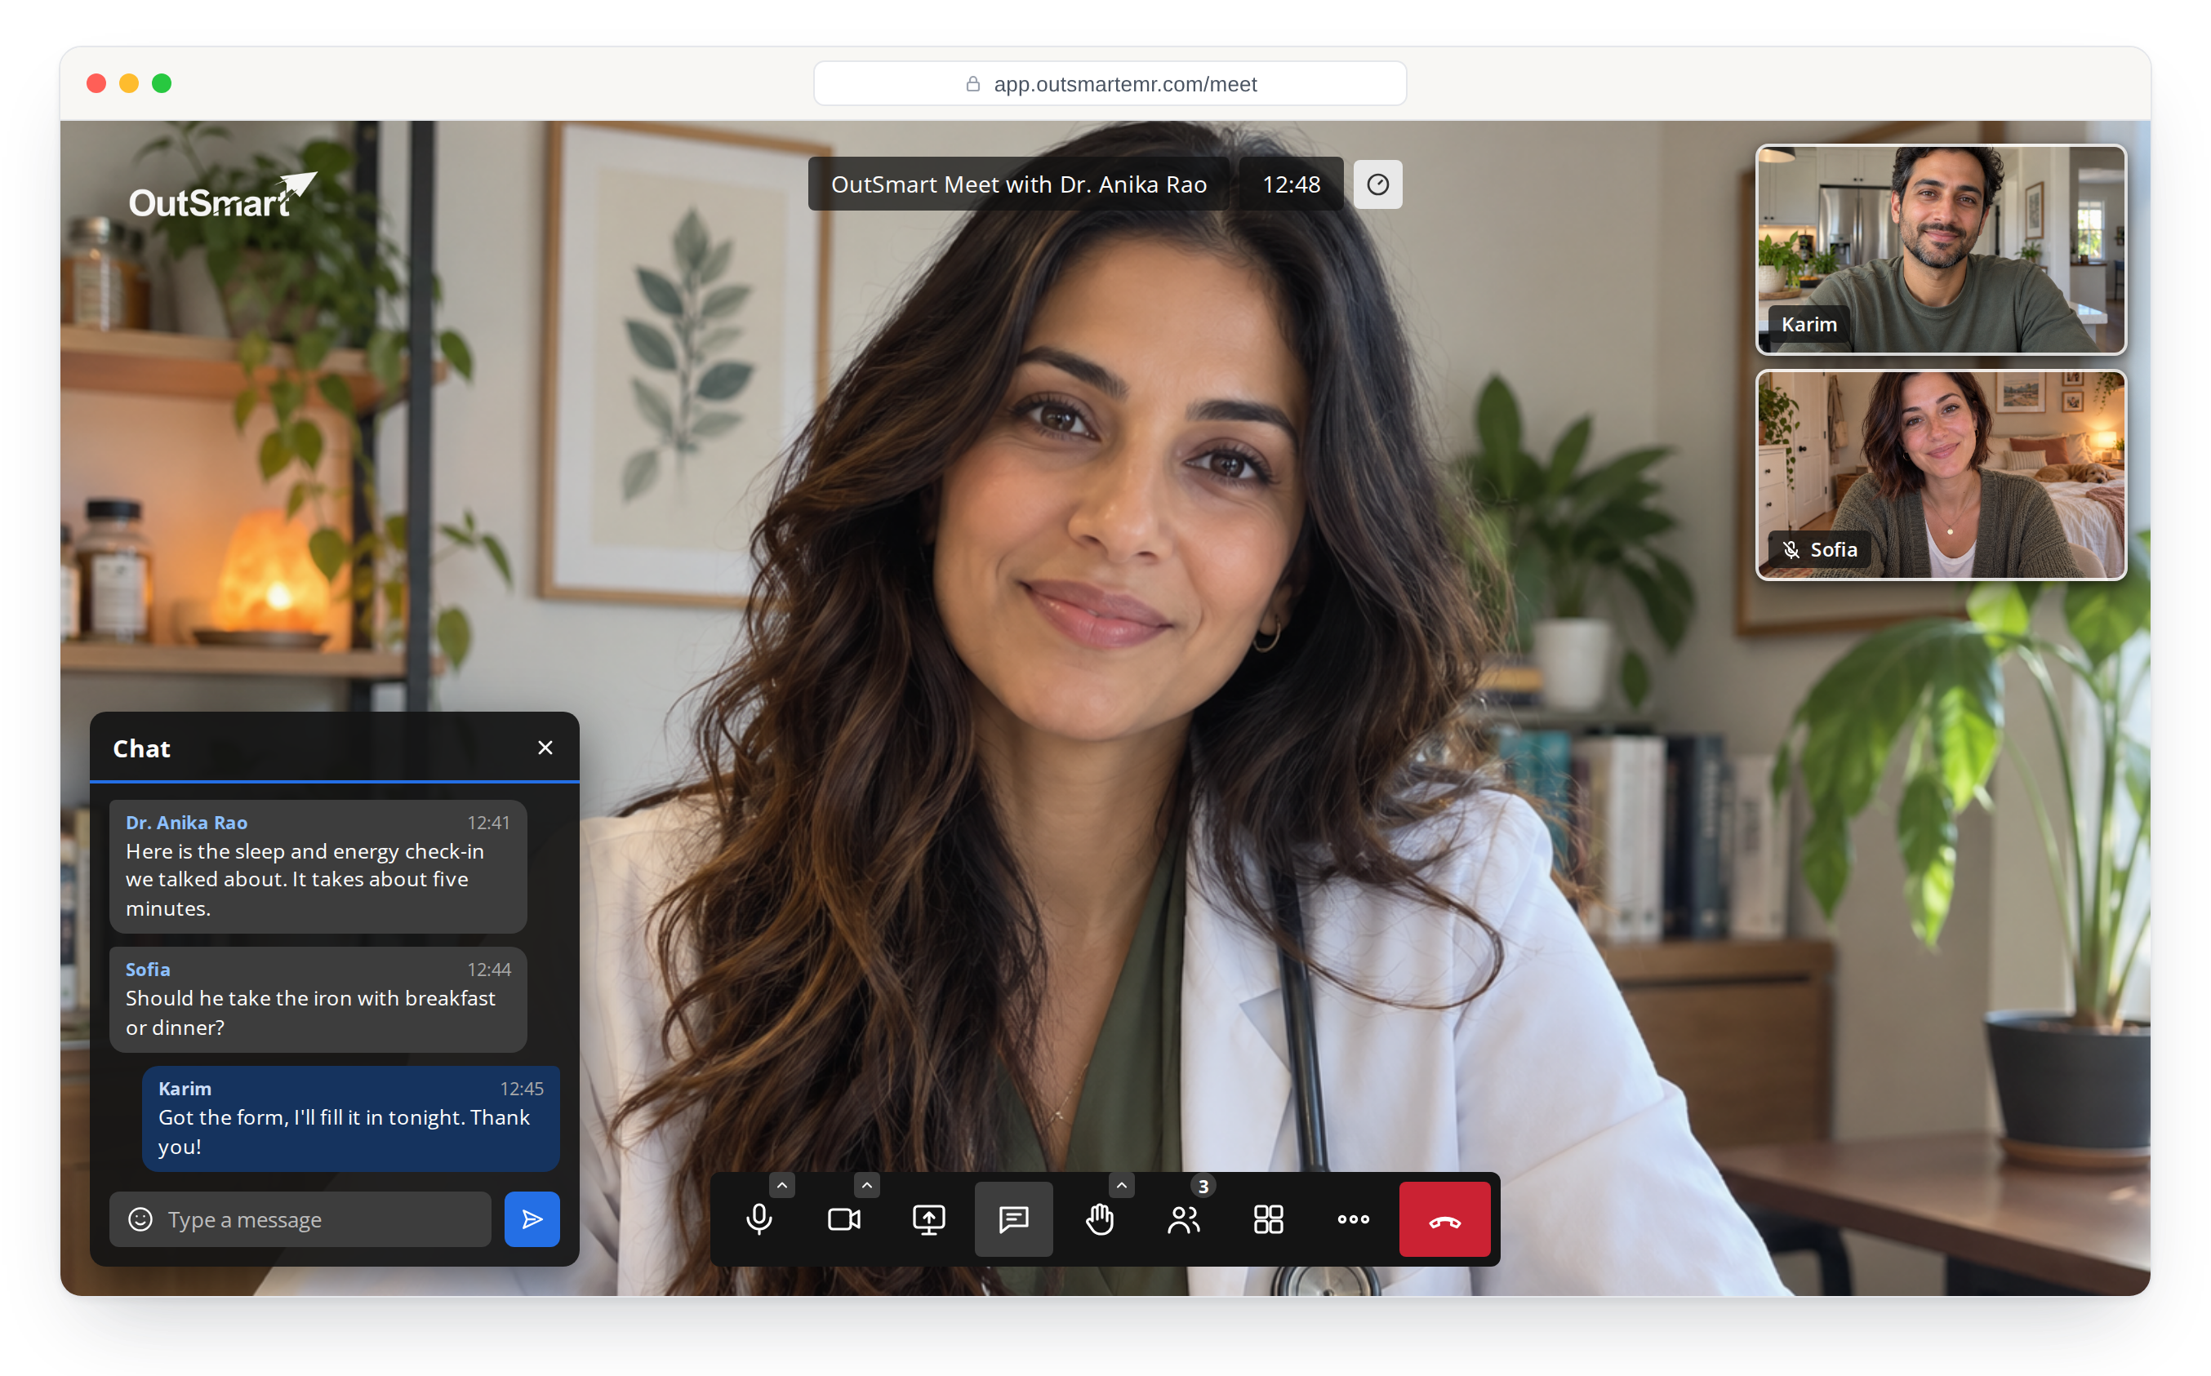2211x1376 pixels.
Task: Click the green full-screen window button
Action: point(162,84)
